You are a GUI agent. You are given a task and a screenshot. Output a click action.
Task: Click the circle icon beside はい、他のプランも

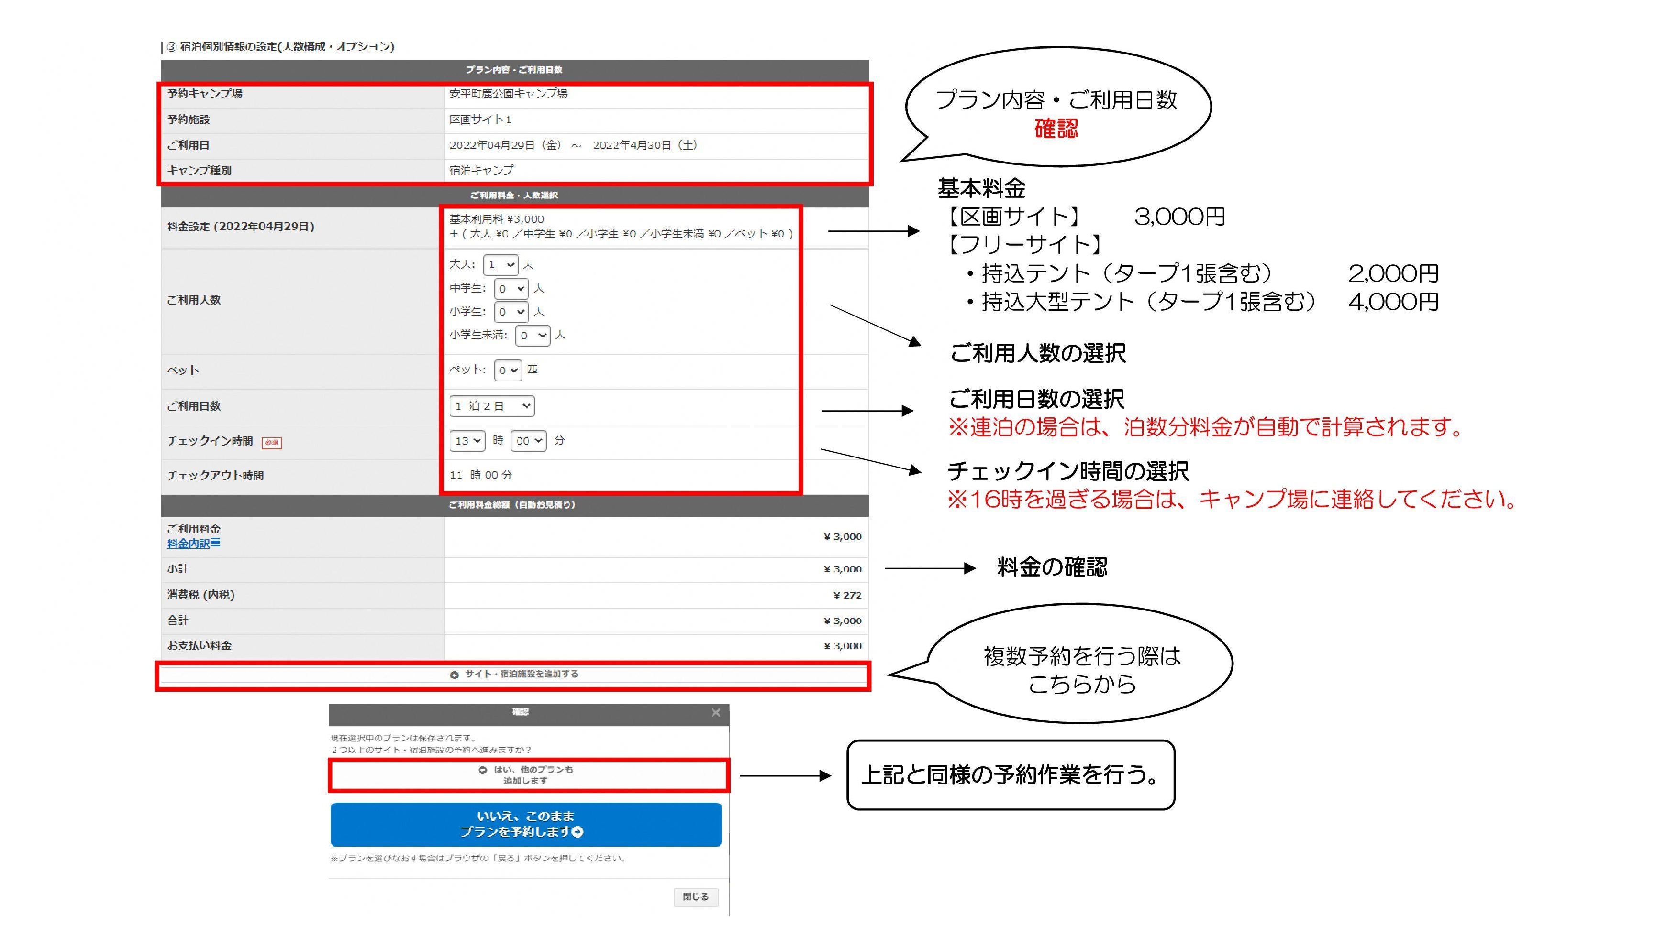pyautogui.click(x=483, y=770)
